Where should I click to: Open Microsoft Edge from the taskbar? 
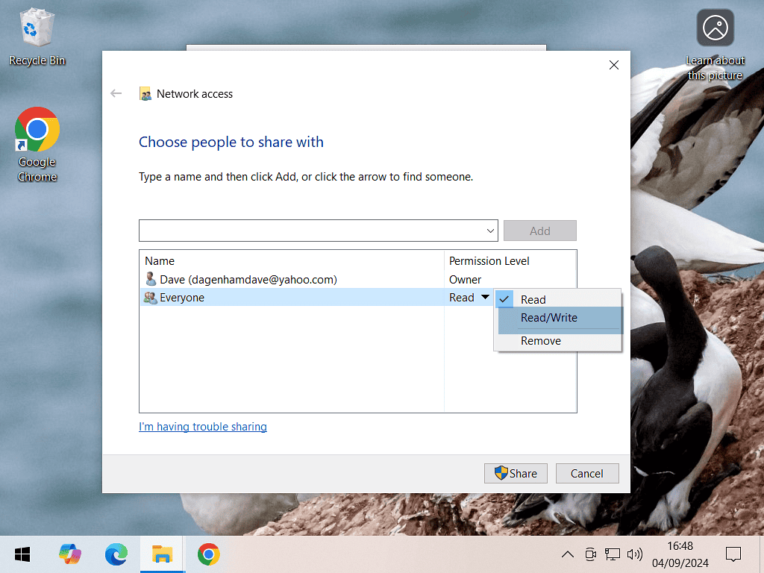coord(116,554)
